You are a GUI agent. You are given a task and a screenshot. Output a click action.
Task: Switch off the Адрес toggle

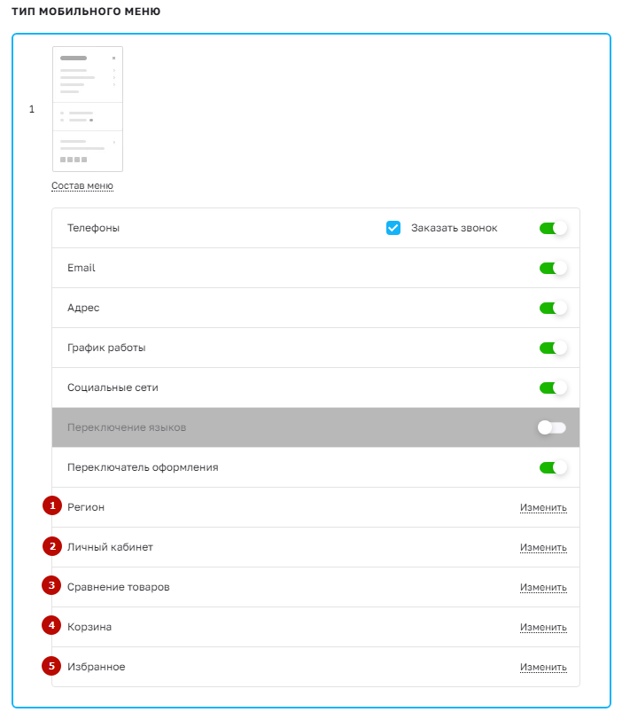pos(553,308)
